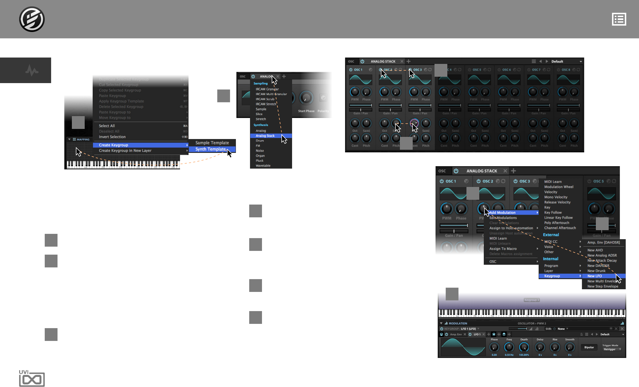The image size is (639, 387).
Task: Click Add Modulation in the context menu
Action: tap(503, 213)
